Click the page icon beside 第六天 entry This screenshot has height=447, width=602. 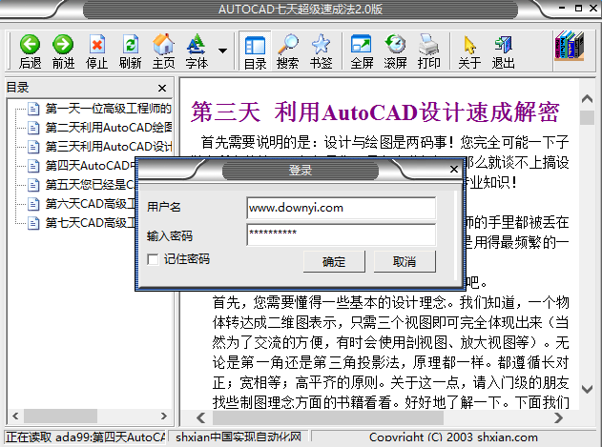(x=33, y=204)
